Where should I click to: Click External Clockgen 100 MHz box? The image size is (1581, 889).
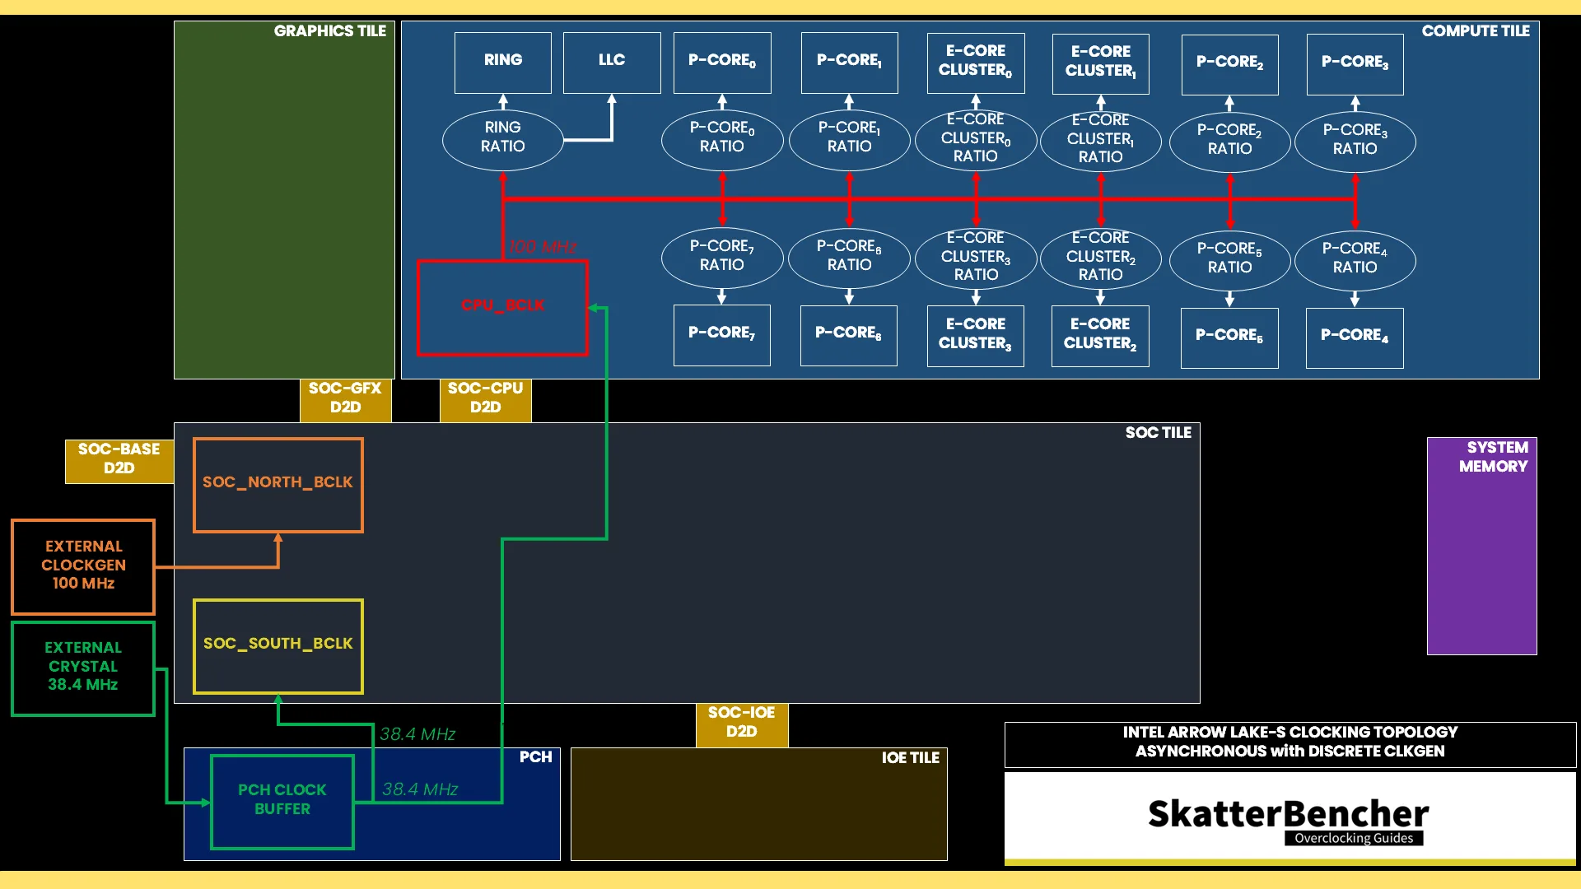click(x=83, y=566)
